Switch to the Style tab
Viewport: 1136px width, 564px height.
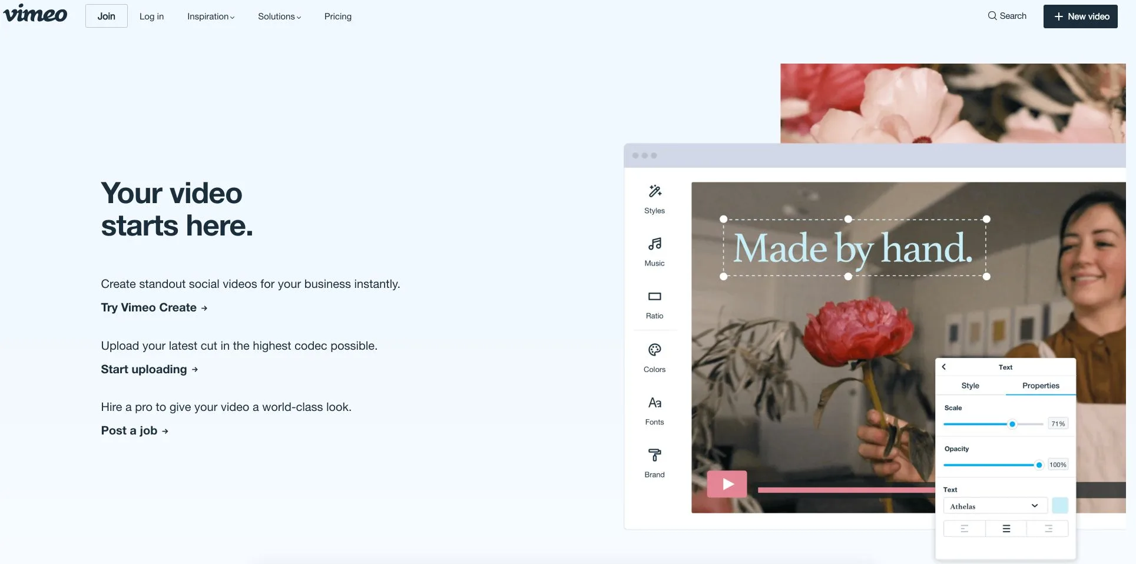(971, 386)
